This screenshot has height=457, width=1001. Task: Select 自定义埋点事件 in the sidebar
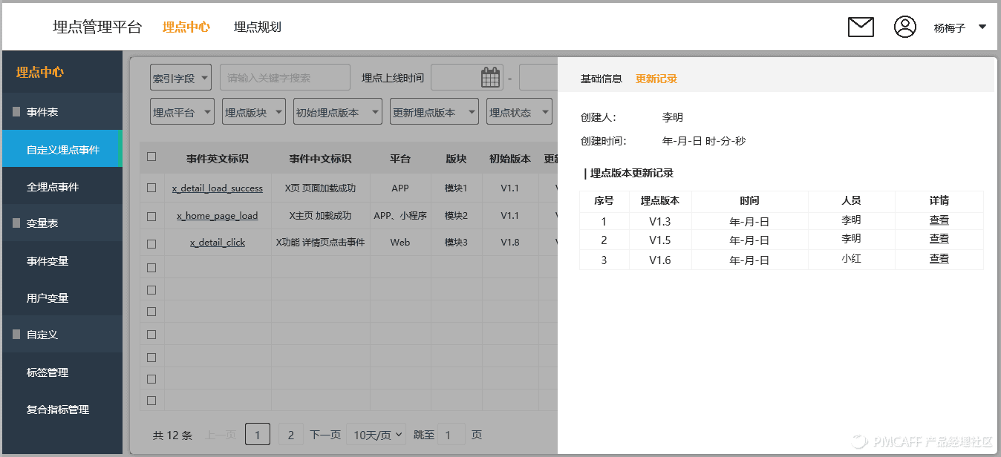[62, 149]
